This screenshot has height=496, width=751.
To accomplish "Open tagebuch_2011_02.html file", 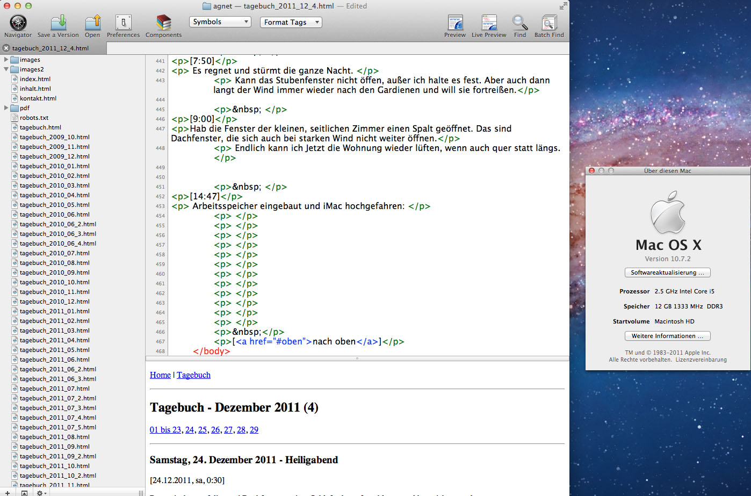I will [x=55, y=321].
